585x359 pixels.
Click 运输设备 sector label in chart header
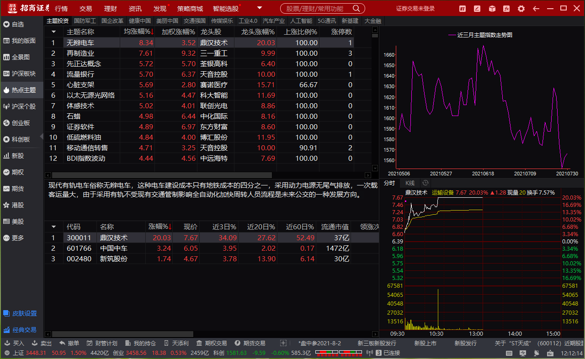tap(443, 193)
